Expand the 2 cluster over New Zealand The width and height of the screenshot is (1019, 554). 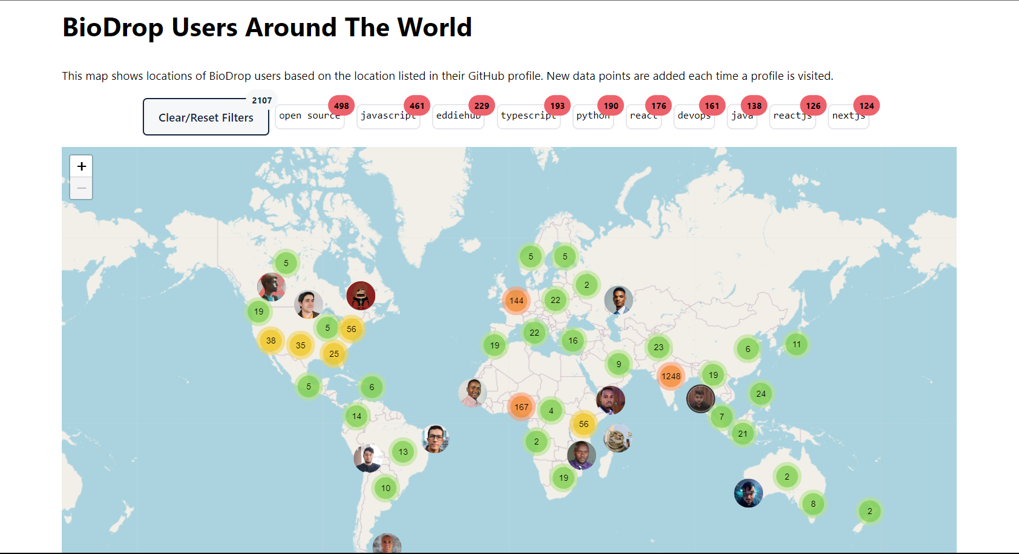point(870,511)
